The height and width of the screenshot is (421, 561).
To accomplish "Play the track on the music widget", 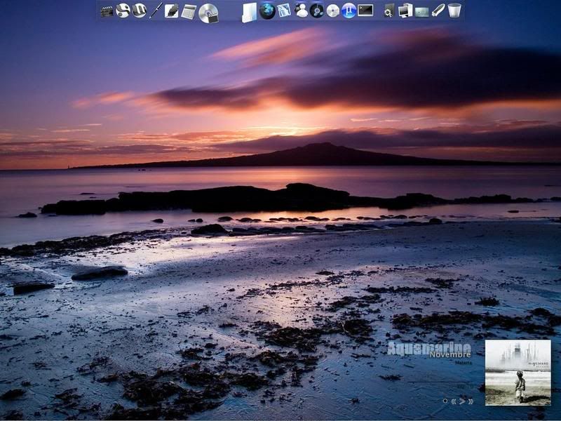I will (462, 401).
